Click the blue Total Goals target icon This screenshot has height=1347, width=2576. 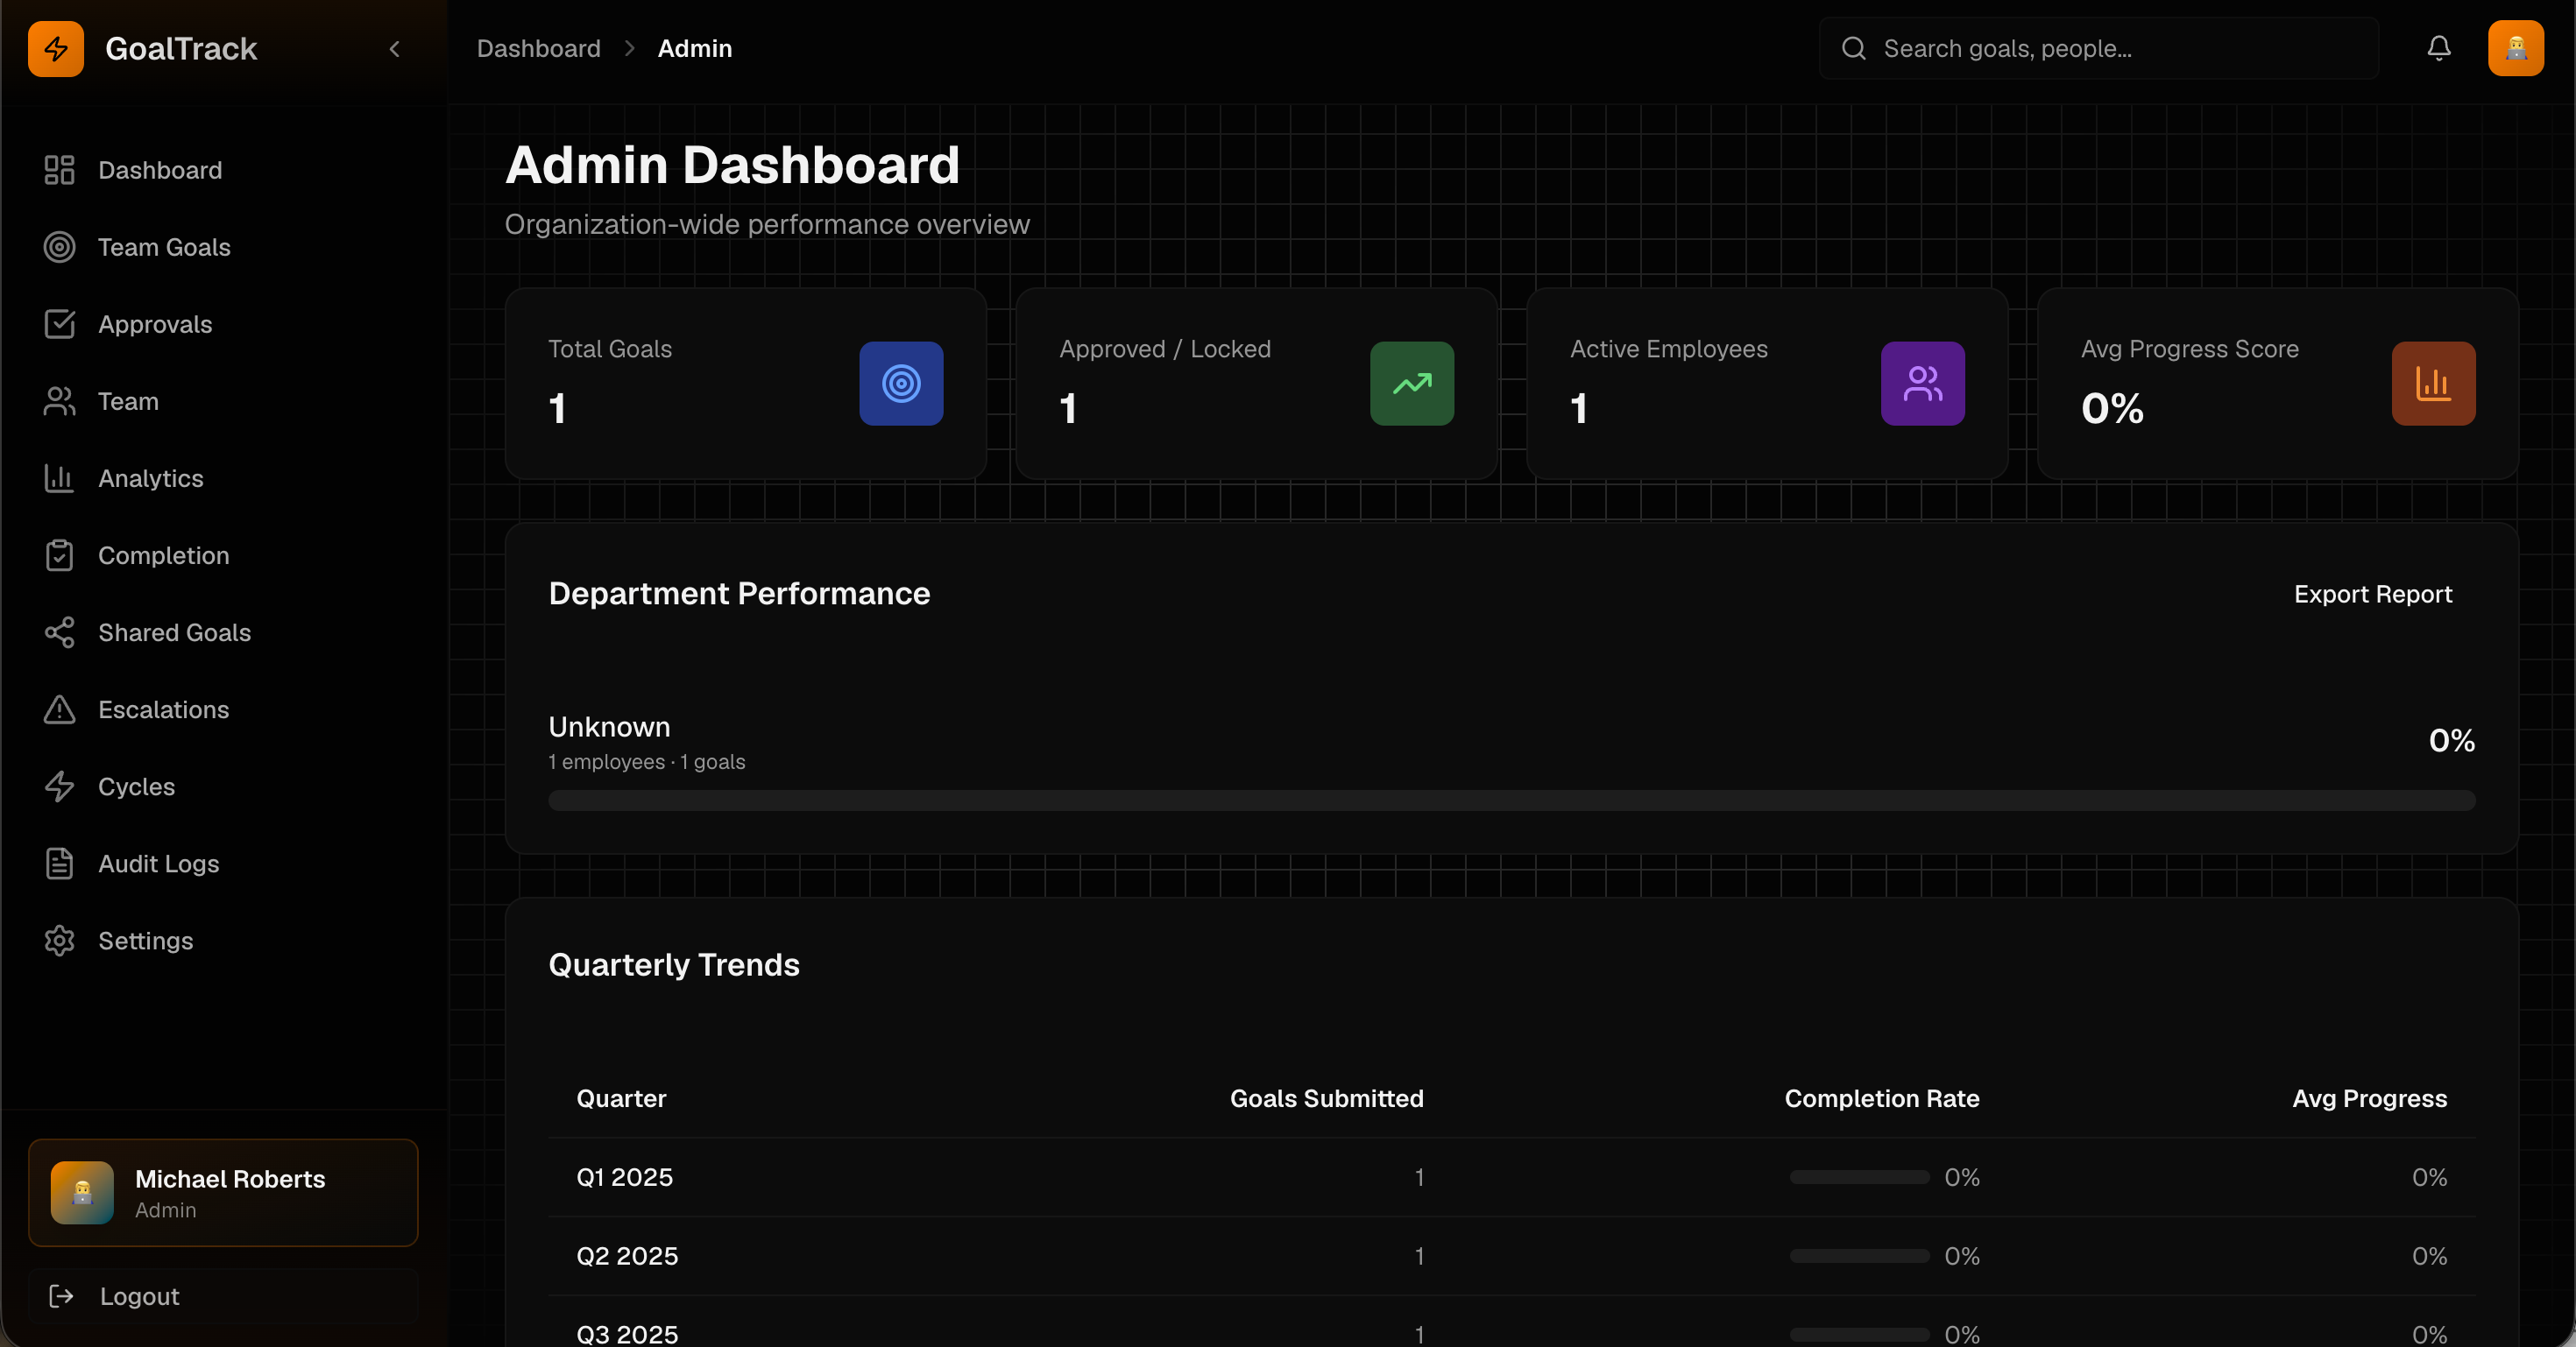(901, 383)
